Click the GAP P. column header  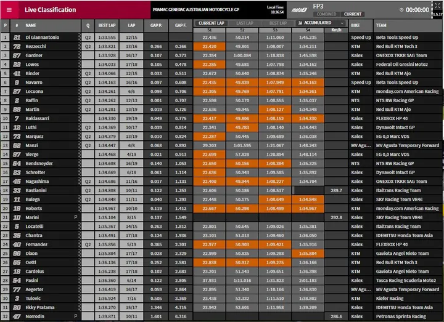tap(156, 25)
